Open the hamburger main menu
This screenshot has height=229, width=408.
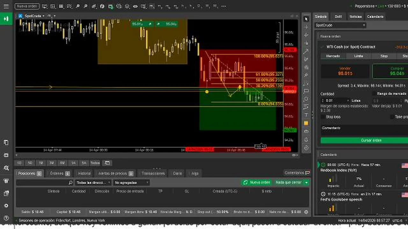[6, 6]
